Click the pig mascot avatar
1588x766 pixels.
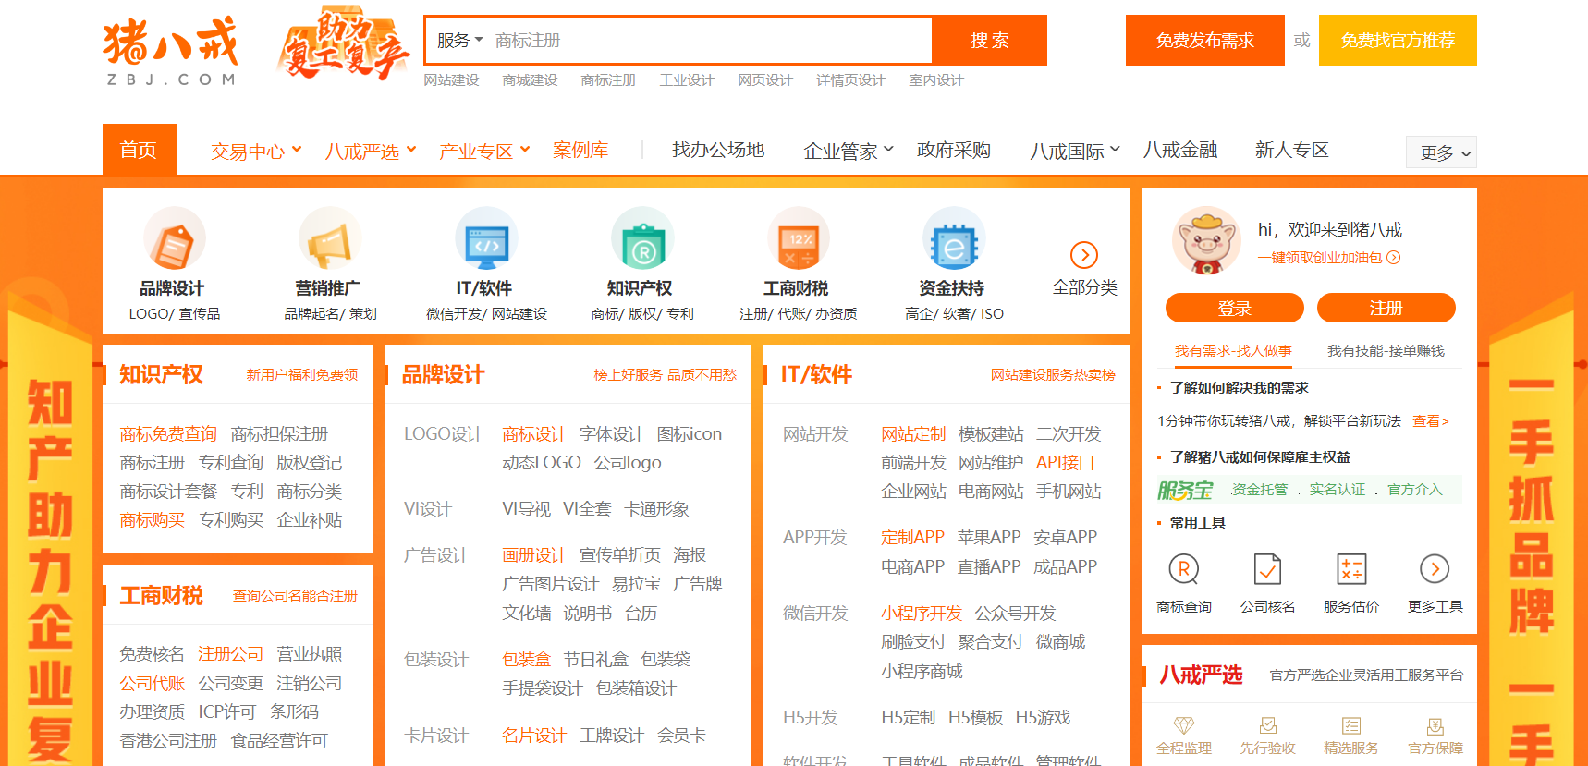click(1206, 241)
